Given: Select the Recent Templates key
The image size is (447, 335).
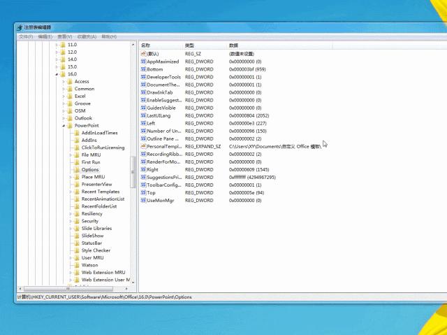Looking at the screenshot, I should pos(101,192).
